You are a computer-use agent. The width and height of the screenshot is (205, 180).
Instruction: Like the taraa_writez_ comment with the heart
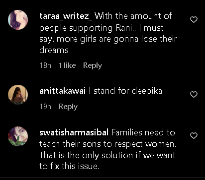194,20
